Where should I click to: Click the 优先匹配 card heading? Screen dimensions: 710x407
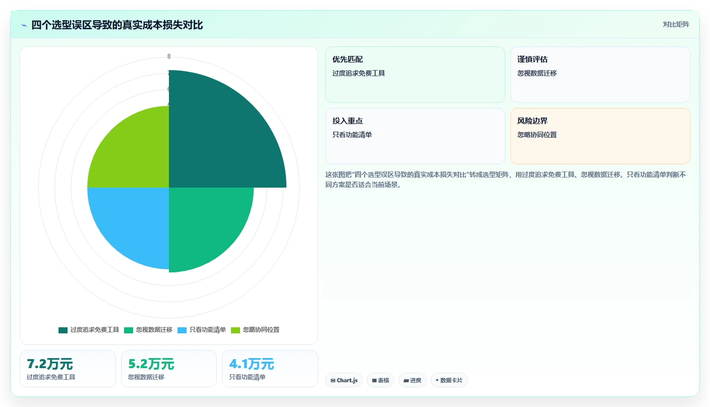point(347,60)
